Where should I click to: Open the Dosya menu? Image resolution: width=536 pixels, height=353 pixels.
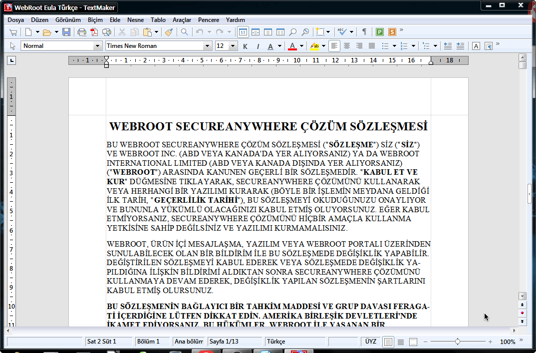[x=16, y=20]
